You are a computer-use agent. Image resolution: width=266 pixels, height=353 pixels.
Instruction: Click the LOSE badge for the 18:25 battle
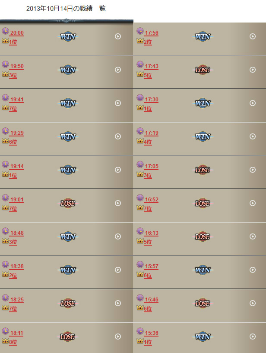68,303
